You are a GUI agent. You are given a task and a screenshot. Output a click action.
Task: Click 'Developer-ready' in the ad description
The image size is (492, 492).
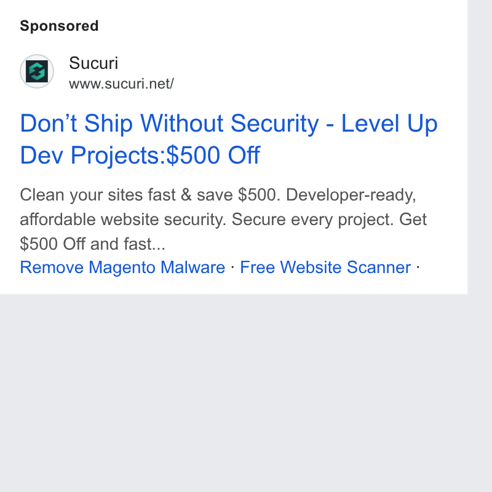pyautogui.click(x=351, y=195)
